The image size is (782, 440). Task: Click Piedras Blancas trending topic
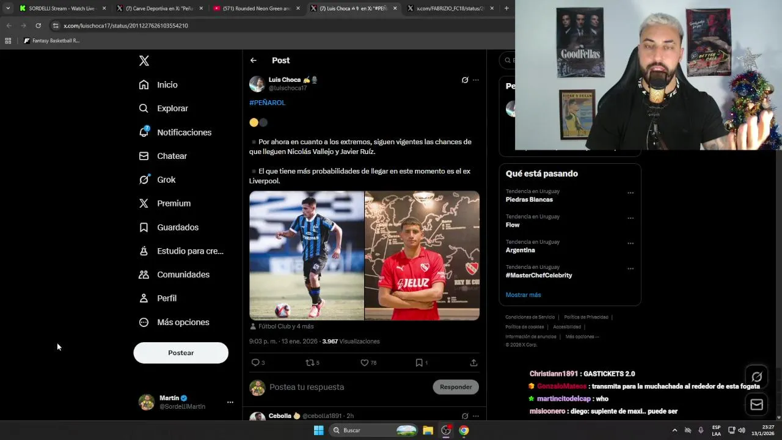pos(529,200)
